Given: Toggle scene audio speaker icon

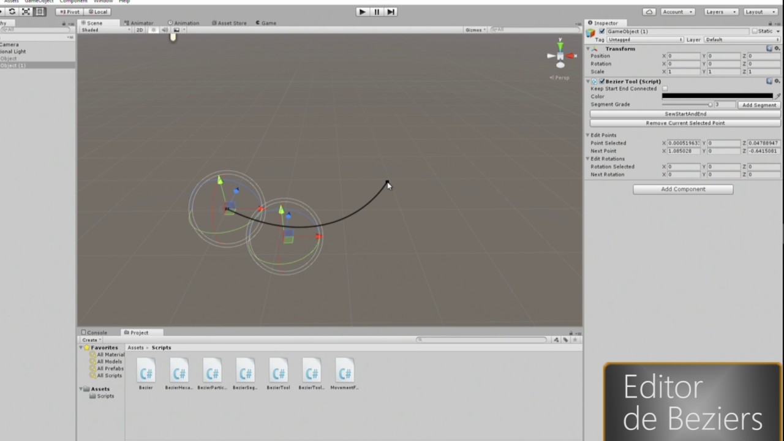Looking at the screenshot, I should (165, 30).
